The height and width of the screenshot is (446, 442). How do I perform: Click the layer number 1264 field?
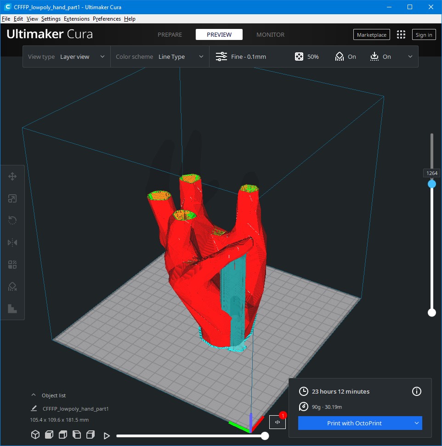(x=432, y=173)
